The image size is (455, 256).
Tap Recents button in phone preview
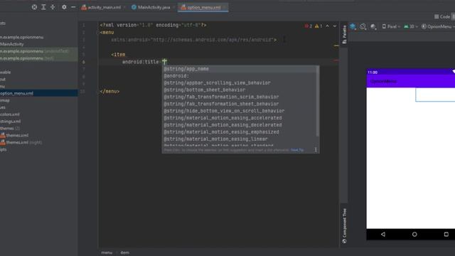click(446, 234)
